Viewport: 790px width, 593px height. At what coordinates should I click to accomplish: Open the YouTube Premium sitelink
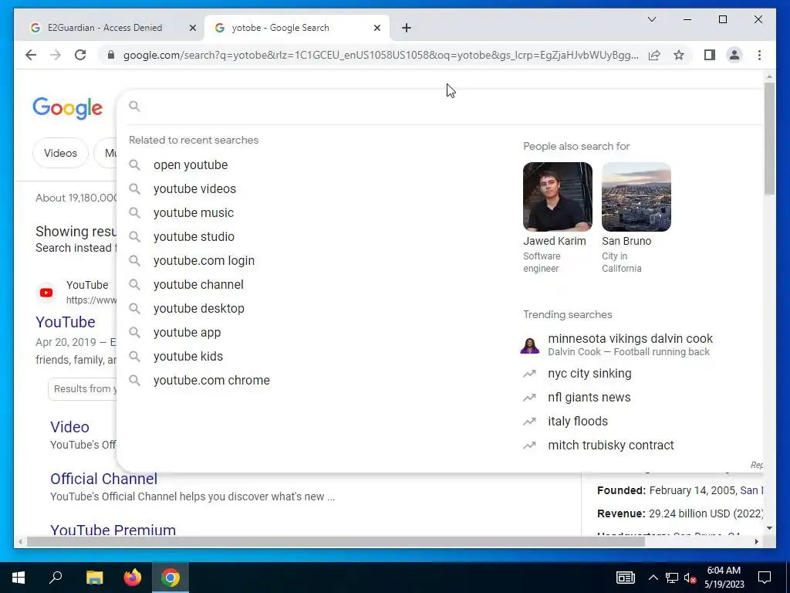click(113, 530)
